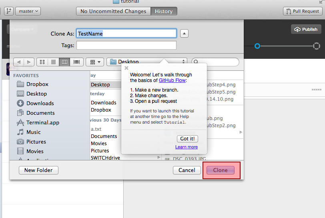This screenshot has width=325, height=218.
Task: Go forward in the file browser
Action: [29, 62]
